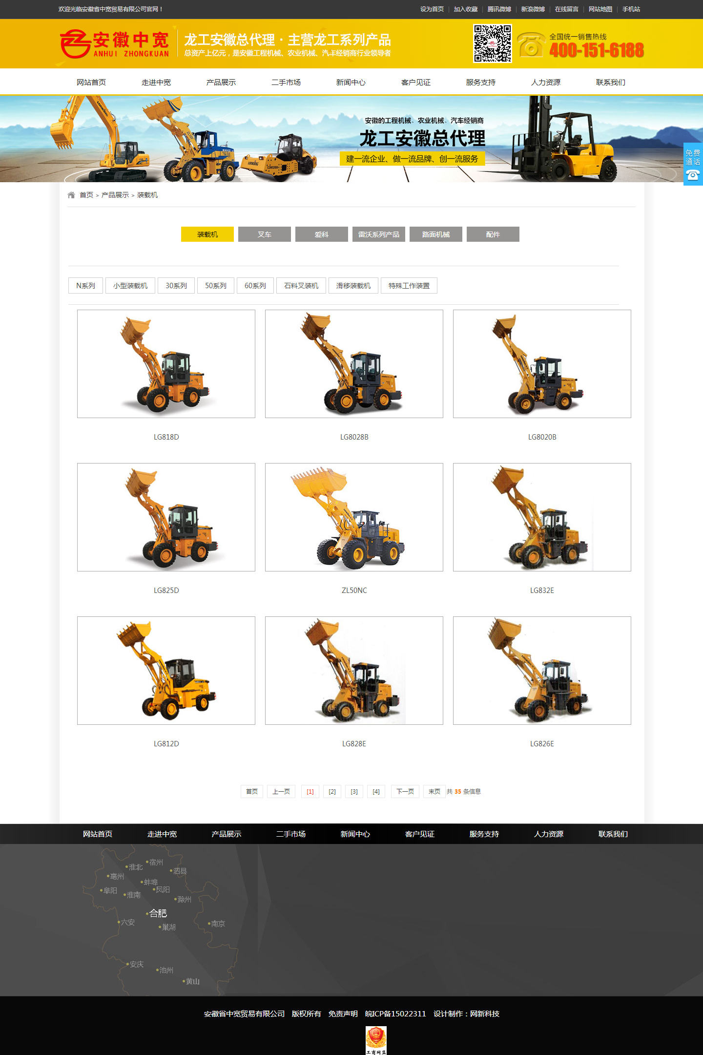703x1055 pixels.
Task: Select 新闻中心 in main navigation
Action: click(351, 82)
